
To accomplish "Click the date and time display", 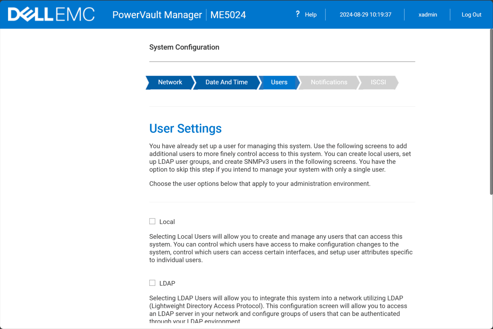I will (x=366, y=14).
